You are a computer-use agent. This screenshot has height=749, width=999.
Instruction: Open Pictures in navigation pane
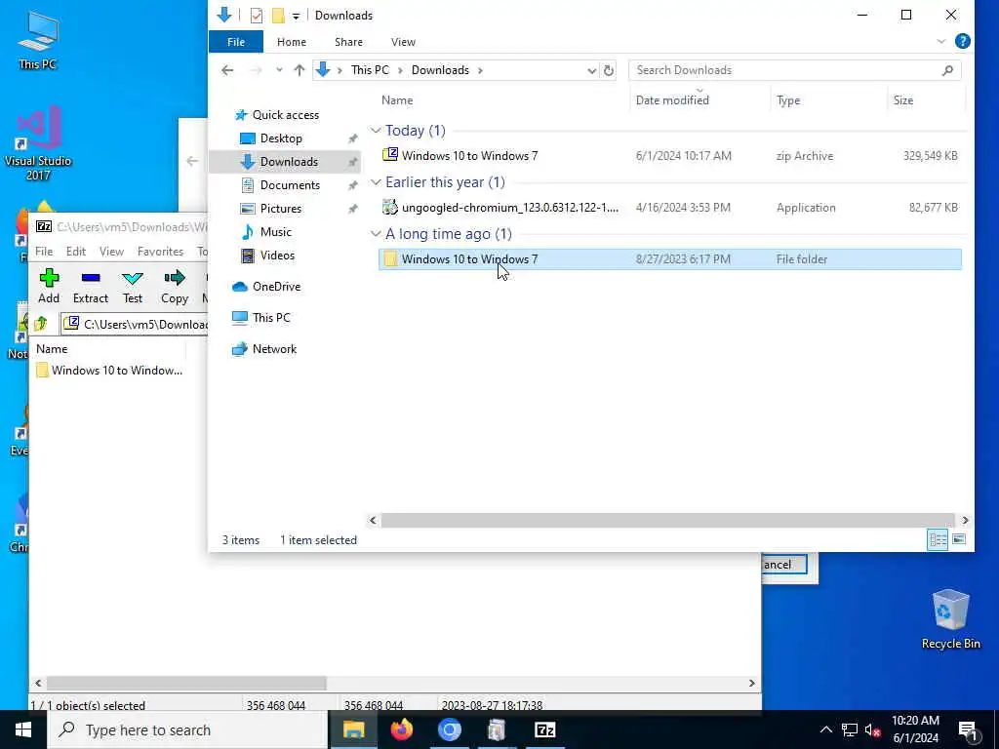pyautogui.click(x=280, y=209)
